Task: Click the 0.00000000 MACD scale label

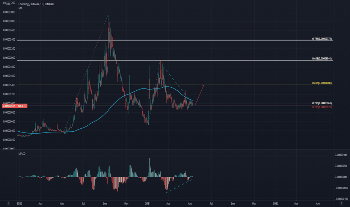Action: [x=341, y=177]
